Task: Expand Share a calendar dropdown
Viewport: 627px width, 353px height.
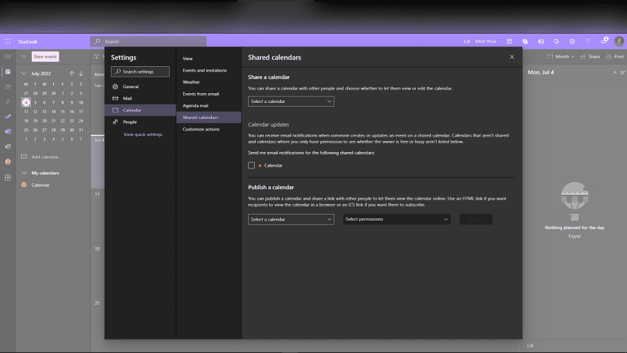Action: click(x=291, y=101)
